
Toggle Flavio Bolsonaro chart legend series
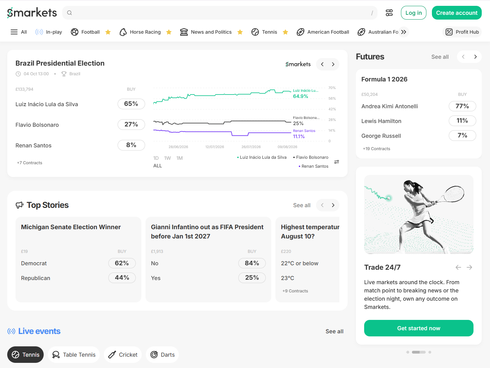(311, 157)
